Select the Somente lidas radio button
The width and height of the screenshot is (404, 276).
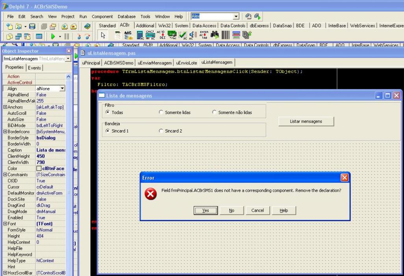coord(161,112)
